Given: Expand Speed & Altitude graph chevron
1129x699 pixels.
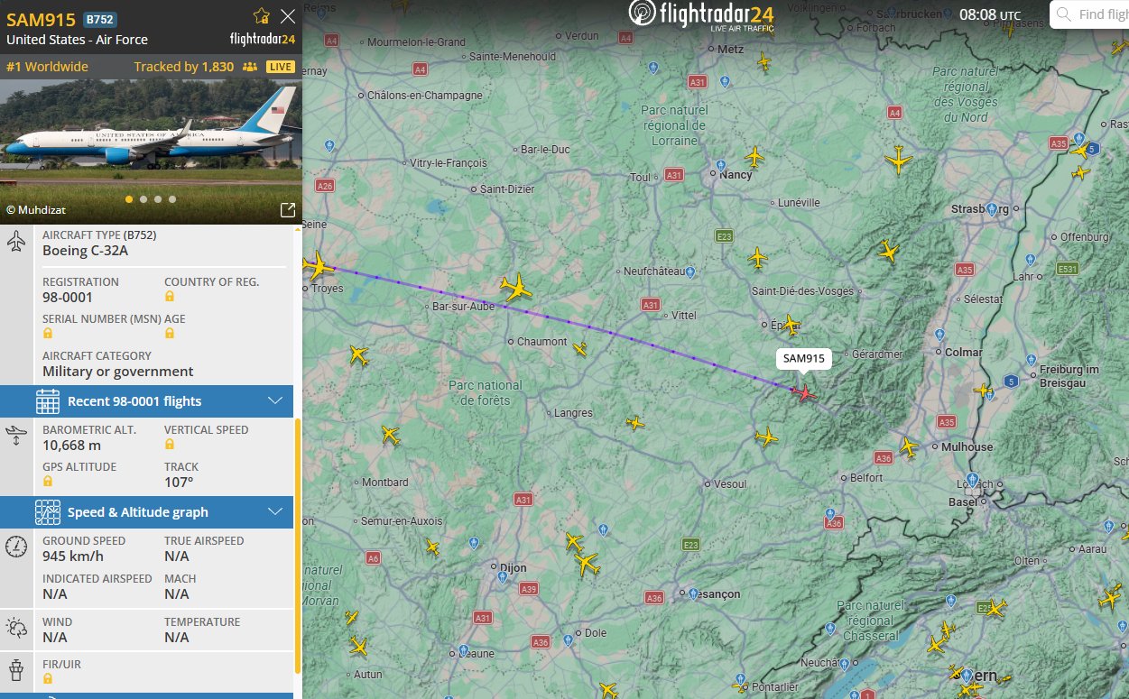Looking at the screenshot, I should tap(275, 512).
